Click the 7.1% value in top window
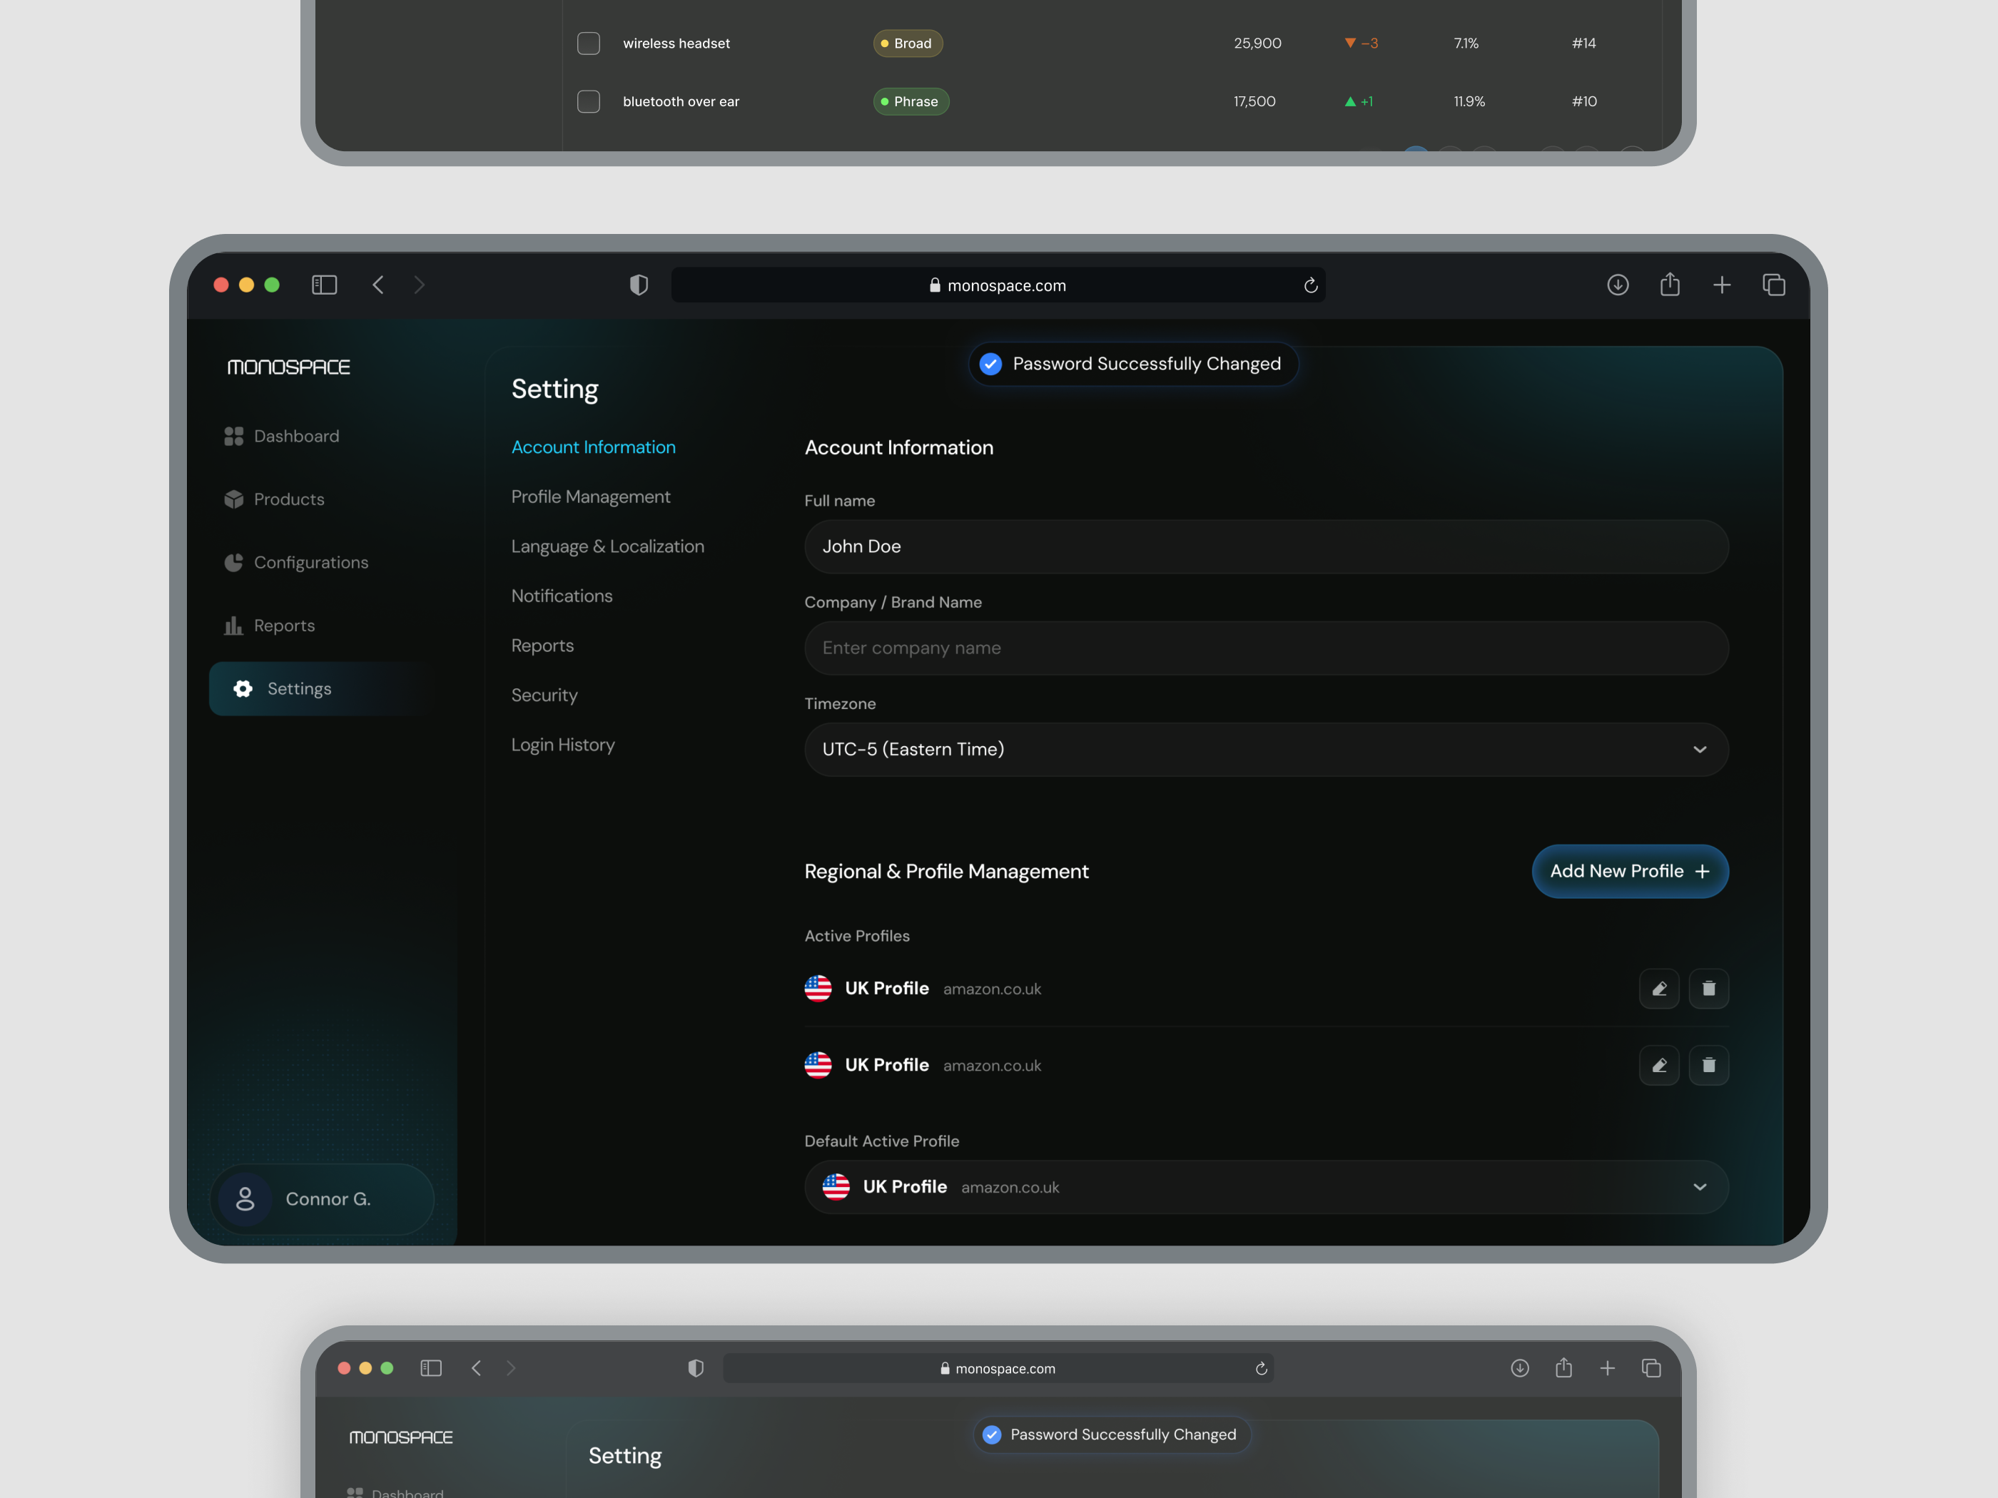 [1466, 44]
